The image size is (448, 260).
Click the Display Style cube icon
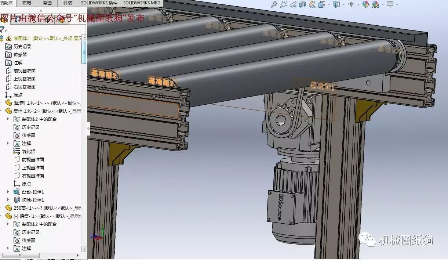[336, 4]
